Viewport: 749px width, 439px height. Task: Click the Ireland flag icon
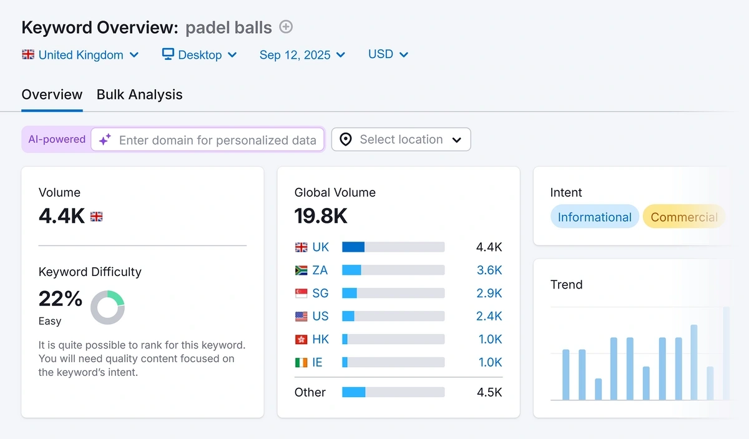pyautogui.click(x=301, y=362)
